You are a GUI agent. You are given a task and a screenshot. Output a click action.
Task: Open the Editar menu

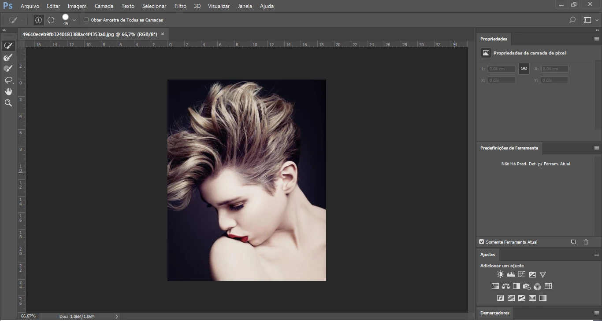tap(53, 6)
